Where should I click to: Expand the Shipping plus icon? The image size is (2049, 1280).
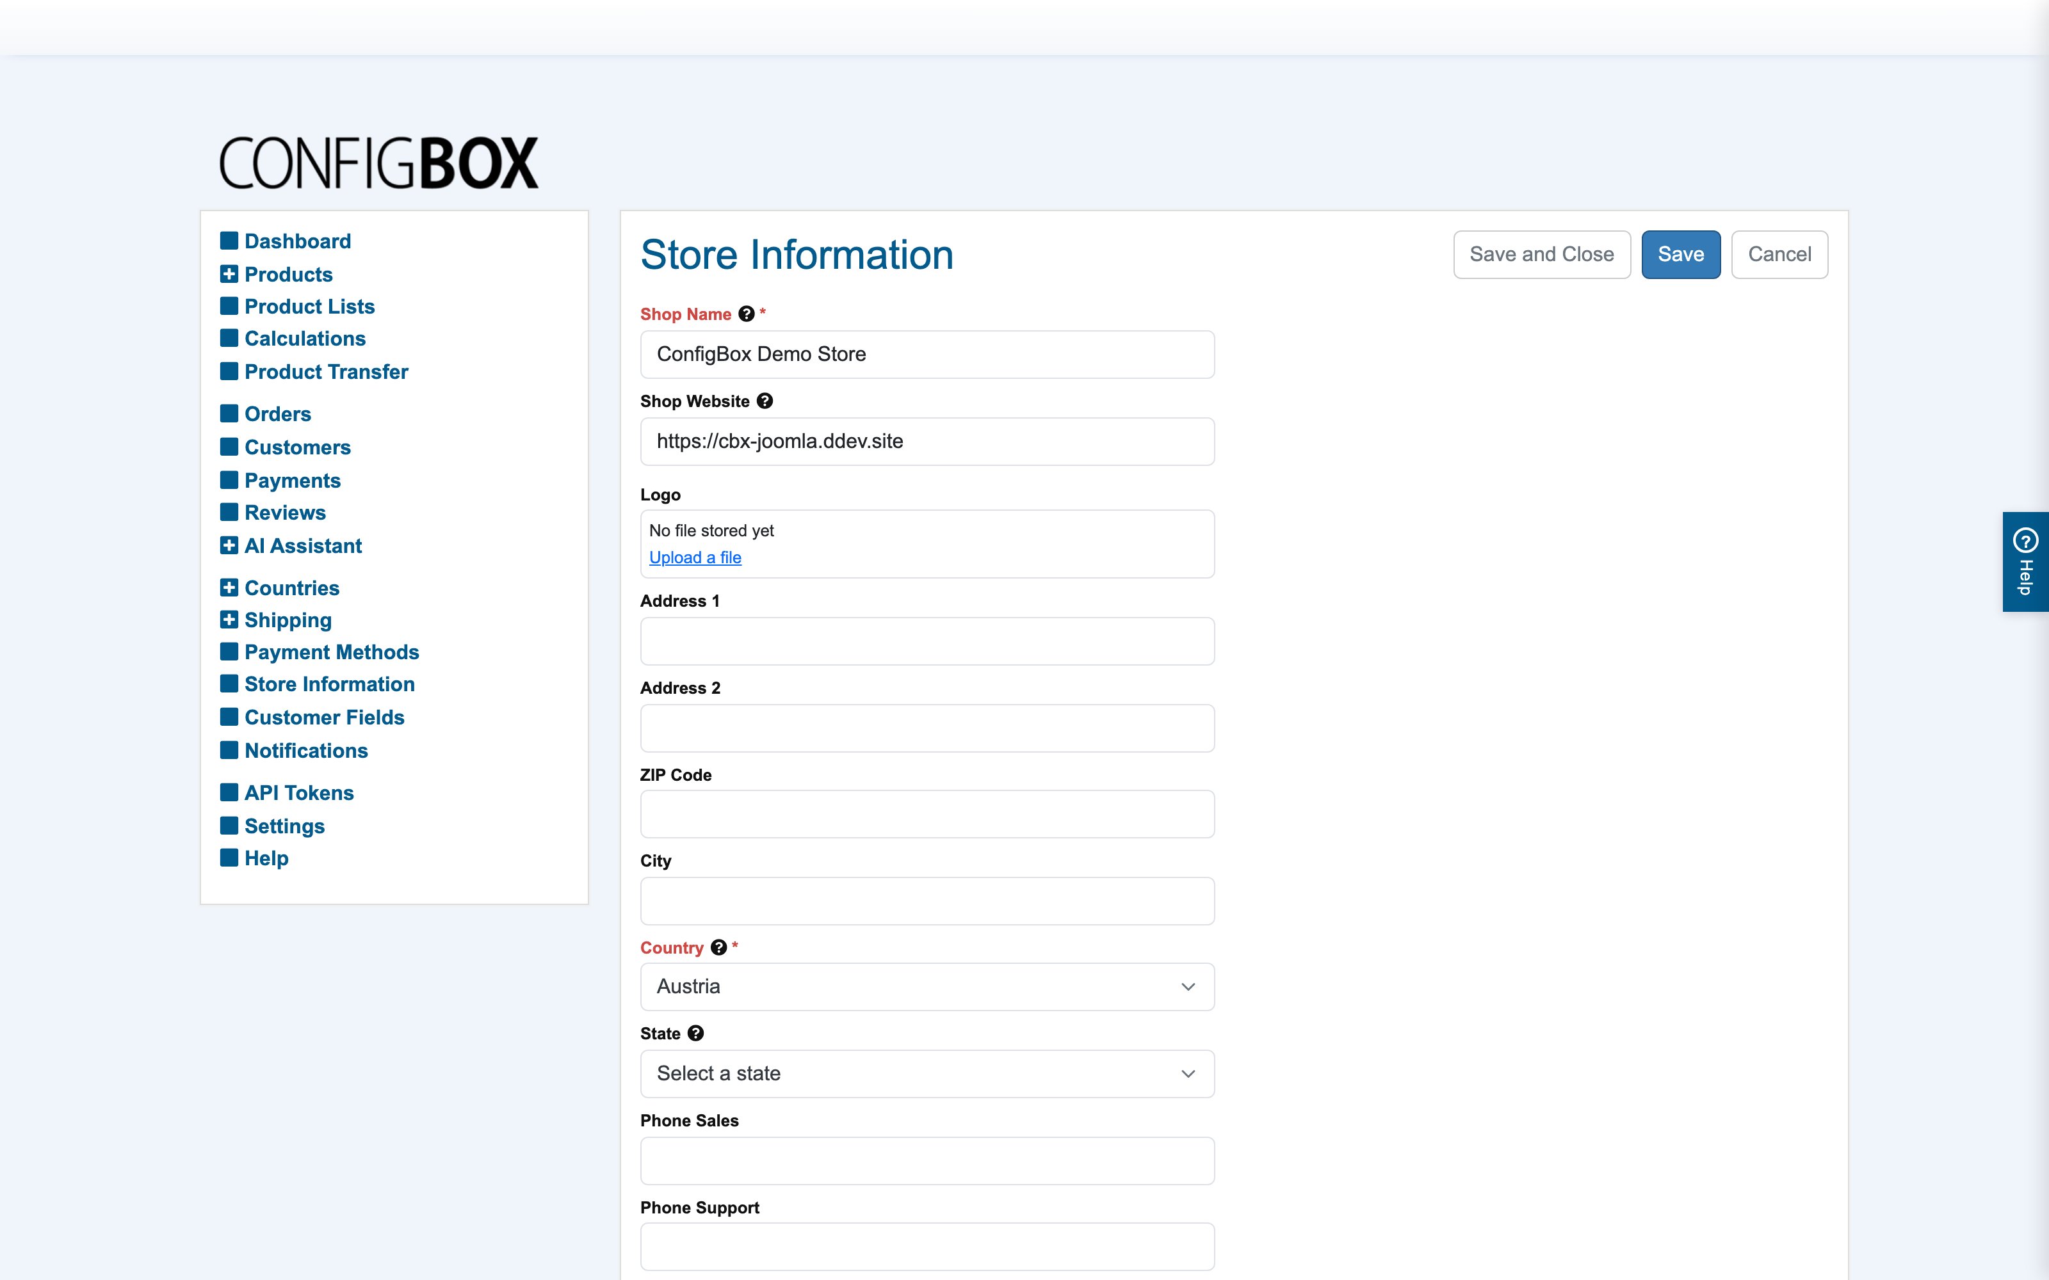pos(229,620)
